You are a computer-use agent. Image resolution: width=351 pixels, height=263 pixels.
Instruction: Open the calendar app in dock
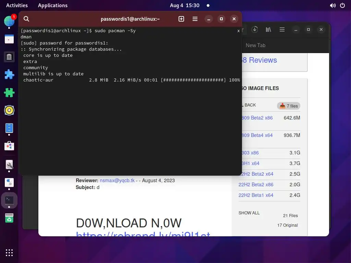(x=9, y=39)
